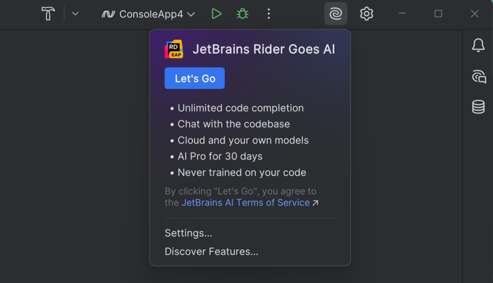
Task: Show Notifications using the bell icon
Action: 478,45
